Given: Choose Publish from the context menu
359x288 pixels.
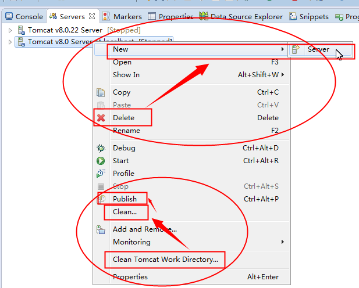Looking at the screenshot, I should pos(192,199).
